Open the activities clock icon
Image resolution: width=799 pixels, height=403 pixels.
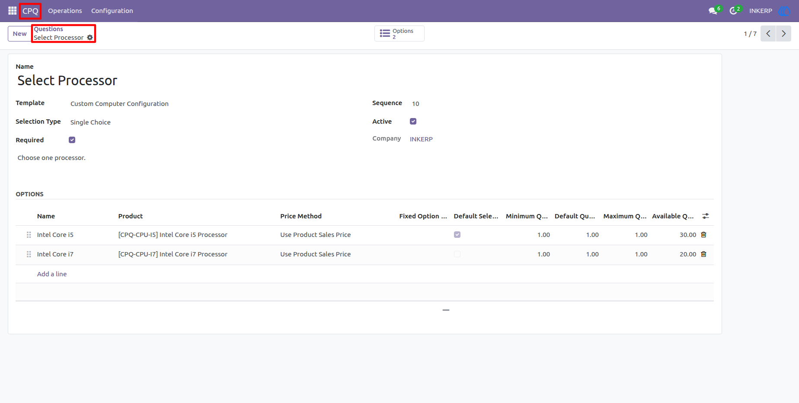[733, 11]
